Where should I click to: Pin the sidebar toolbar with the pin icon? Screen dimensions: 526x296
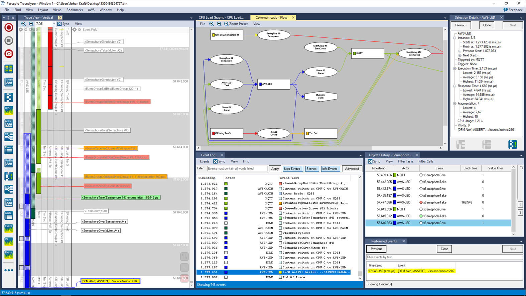8,18
